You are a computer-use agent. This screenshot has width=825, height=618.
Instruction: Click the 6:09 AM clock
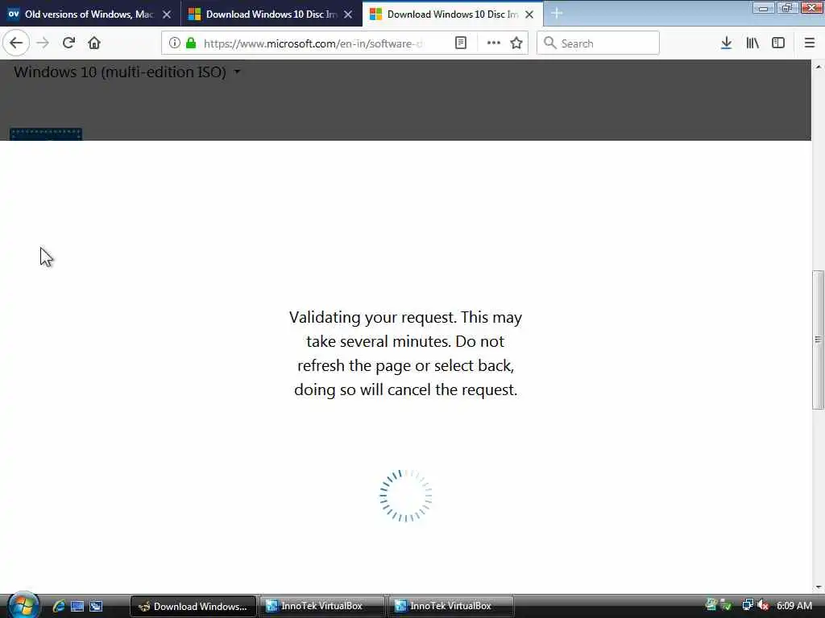pyautogui.click(x=794, y=606)
